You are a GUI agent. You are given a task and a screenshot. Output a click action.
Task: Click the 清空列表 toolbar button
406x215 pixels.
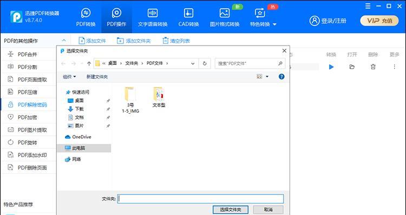176,41
